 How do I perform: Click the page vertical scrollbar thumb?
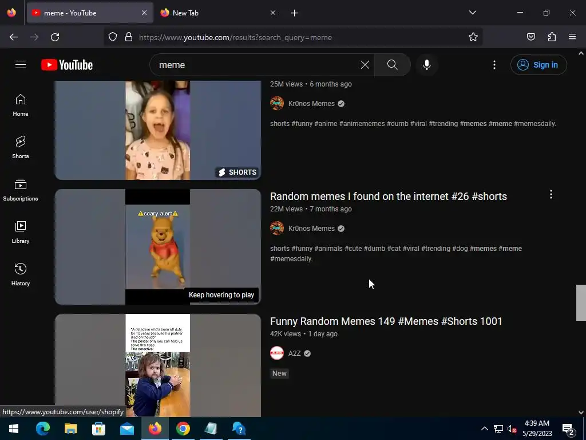click(581, 302)
